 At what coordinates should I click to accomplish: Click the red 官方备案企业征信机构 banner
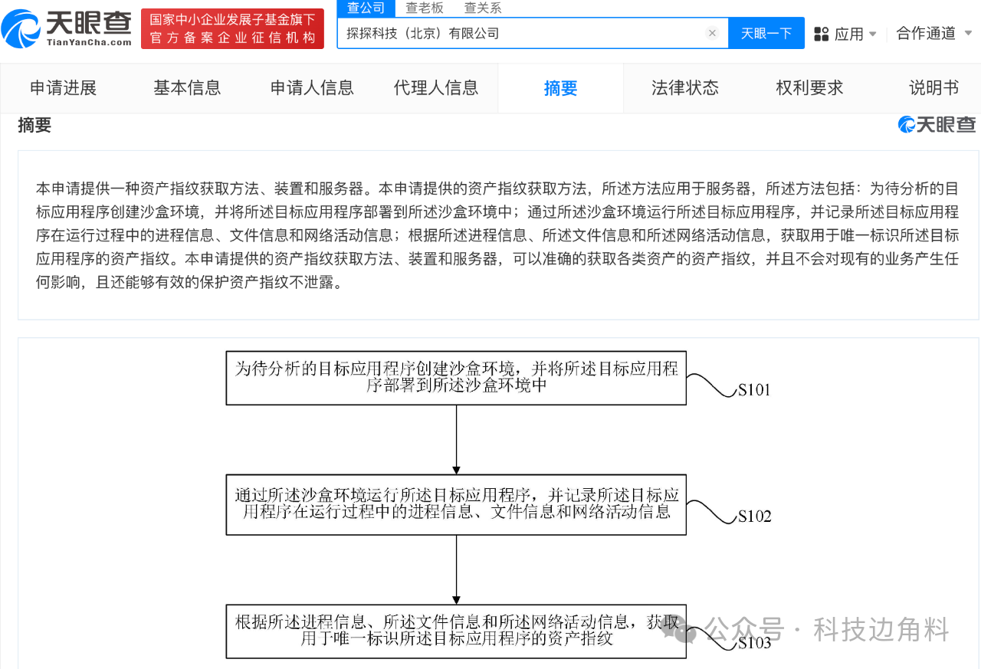coord(232,28)
